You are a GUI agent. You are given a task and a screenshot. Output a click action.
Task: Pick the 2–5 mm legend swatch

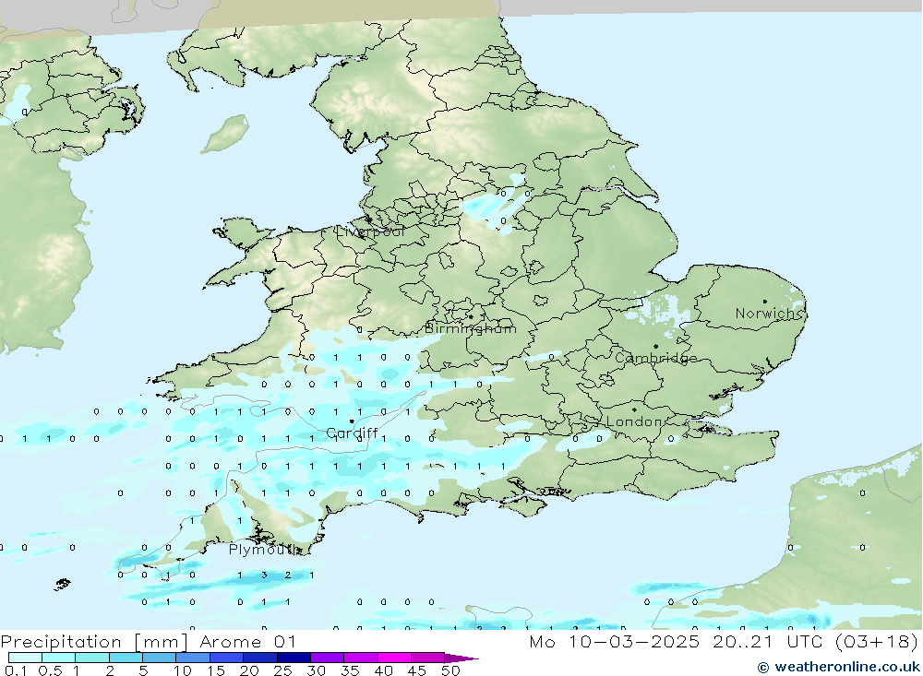pos(126,658)
